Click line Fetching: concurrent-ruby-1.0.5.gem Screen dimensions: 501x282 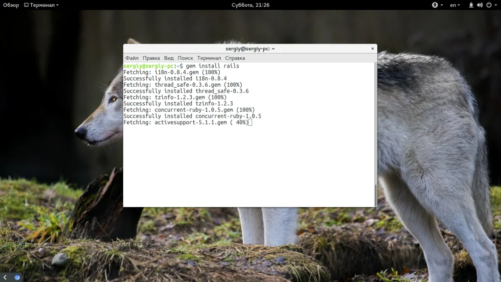[189, 110]
